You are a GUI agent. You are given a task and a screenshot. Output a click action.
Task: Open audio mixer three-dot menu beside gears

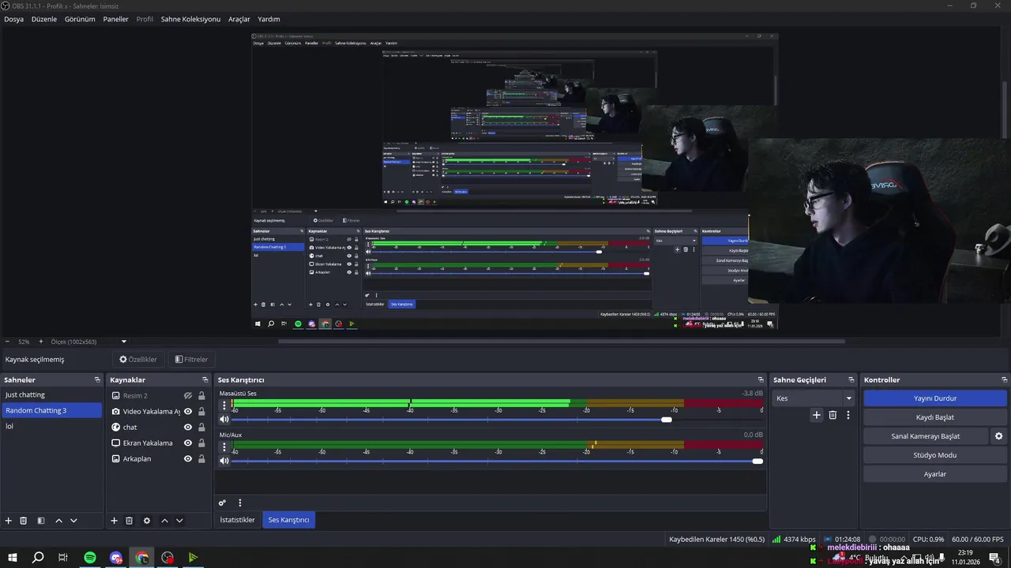(x=240, y=503)
